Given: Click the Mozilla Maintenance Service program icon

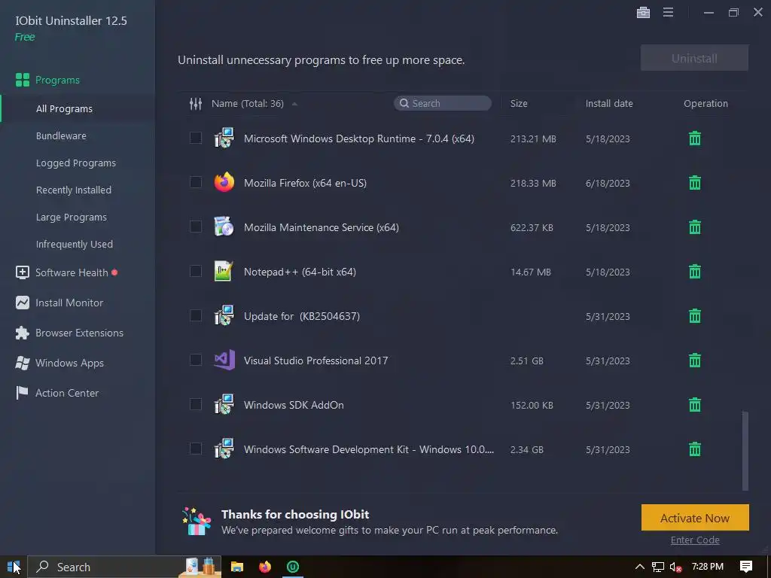Looking at the screenshot, I should [224, 227].
